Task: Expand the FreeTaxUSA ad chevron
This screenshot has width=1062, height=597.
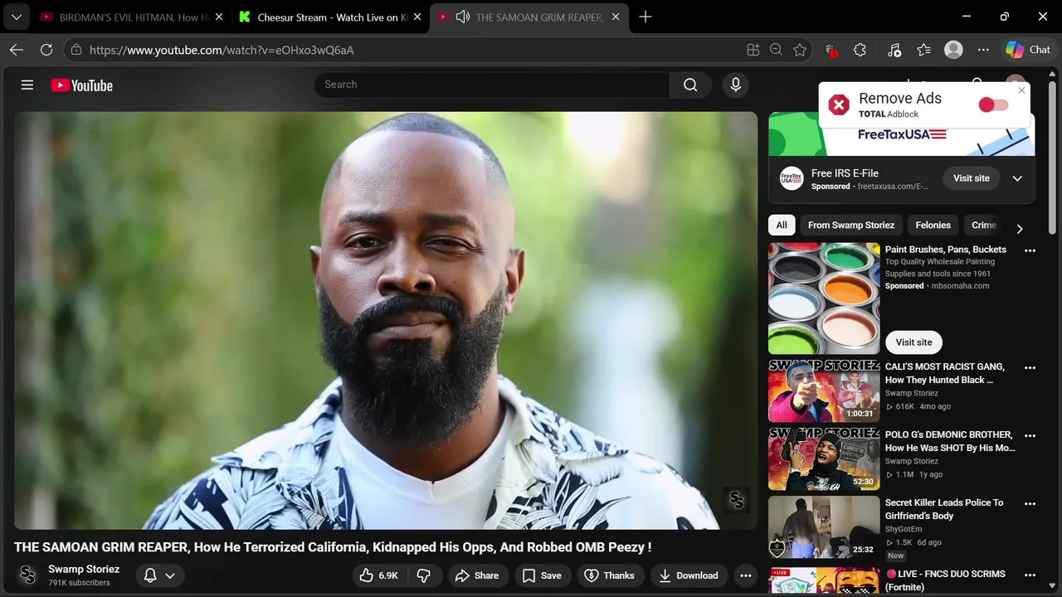Action: (1017, 178)
